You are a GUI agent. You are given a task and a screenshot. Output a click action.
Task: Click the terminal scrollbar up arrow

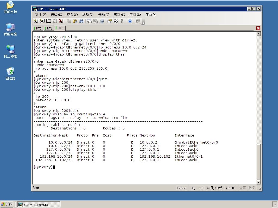(x=258, y=34)
